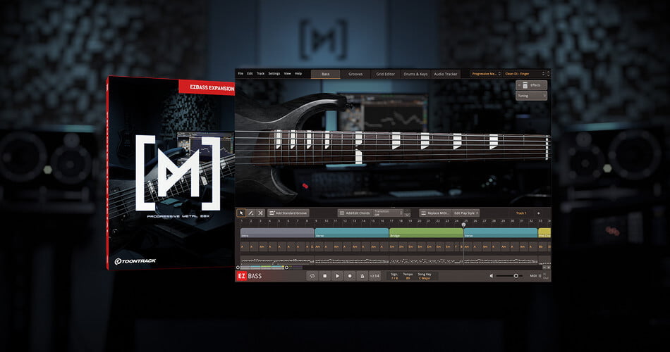Click bar 17 on the timeline ruler
Image resolution: width=670 pixels, height=352 pixels.
point(391,221)
